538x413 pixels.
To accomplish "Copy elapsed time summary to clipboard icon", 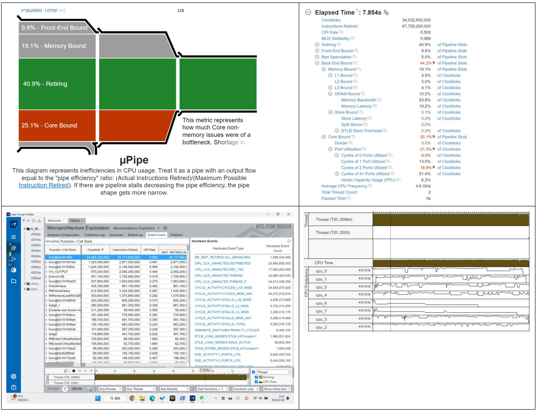I will tap(386, 12).
